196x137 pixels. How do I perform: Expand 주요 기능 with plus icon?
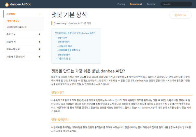coord(39,34)
